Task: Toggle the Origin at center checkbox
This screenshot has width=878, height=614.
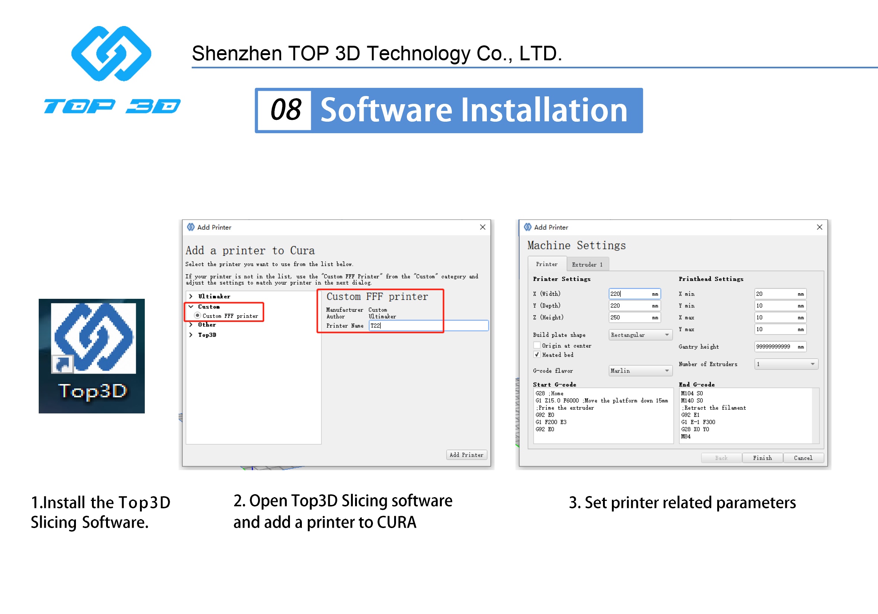Action: tap(537, 345)
